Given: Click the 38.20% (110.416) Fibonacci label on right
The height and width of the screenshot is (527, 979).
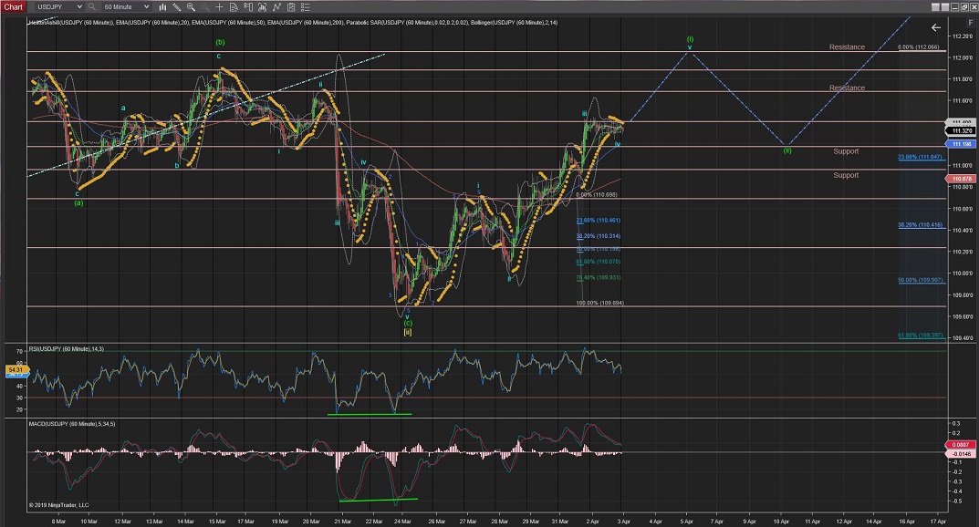Looking at the screenshot, I should pyautogui.click(x=921, y=225).
